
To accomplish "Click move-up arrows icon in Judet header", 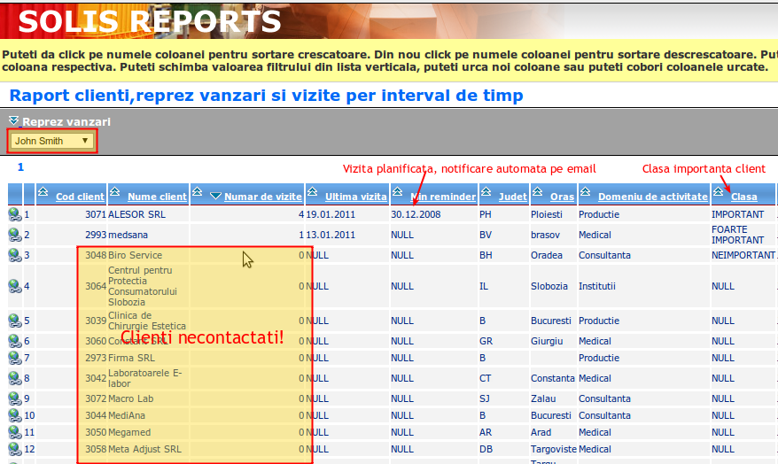I will (486, 191).
